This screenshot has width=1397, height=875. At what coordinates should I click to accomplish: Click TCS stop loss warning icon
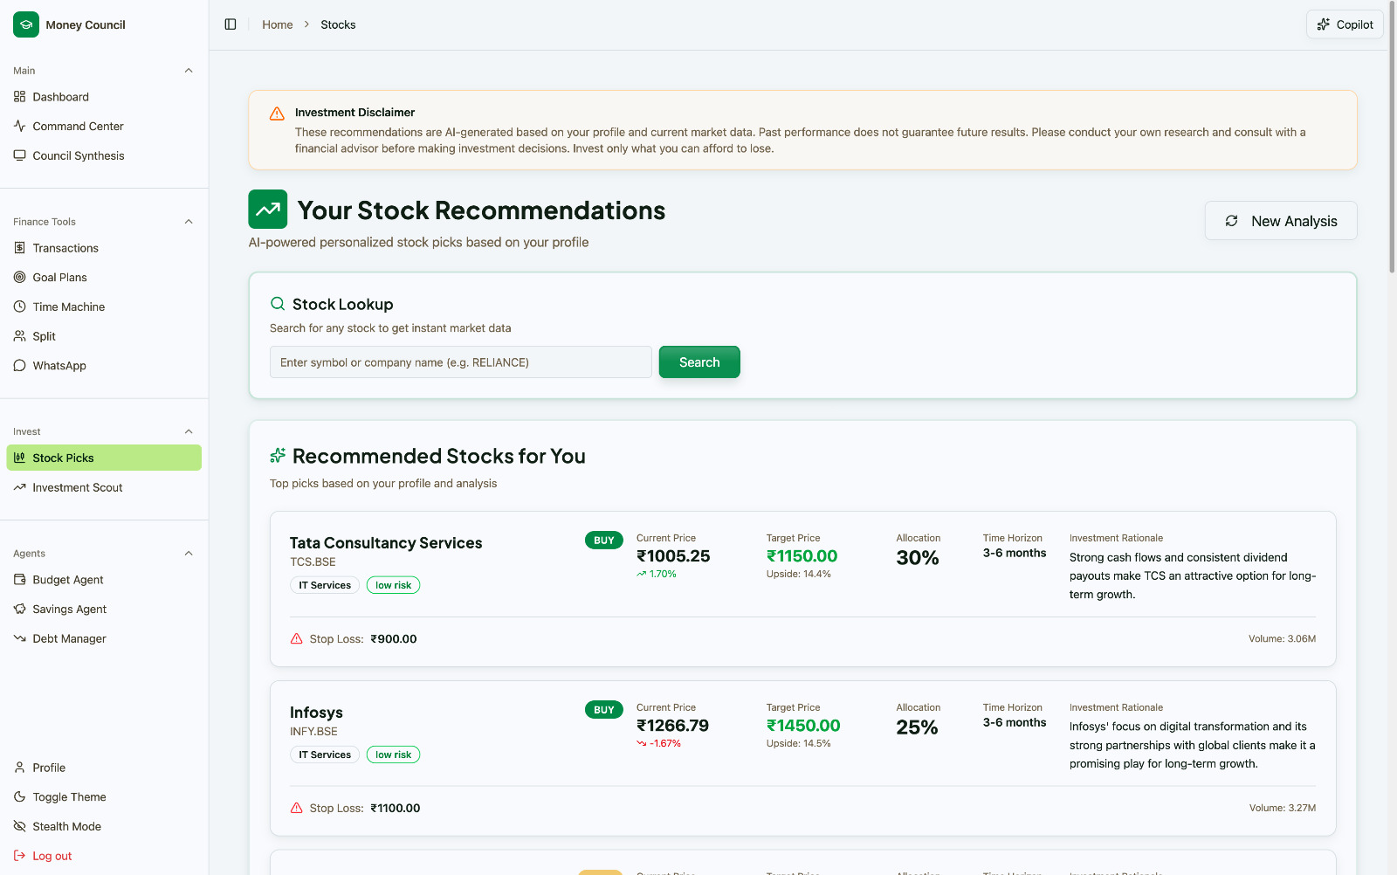point(297,639)
